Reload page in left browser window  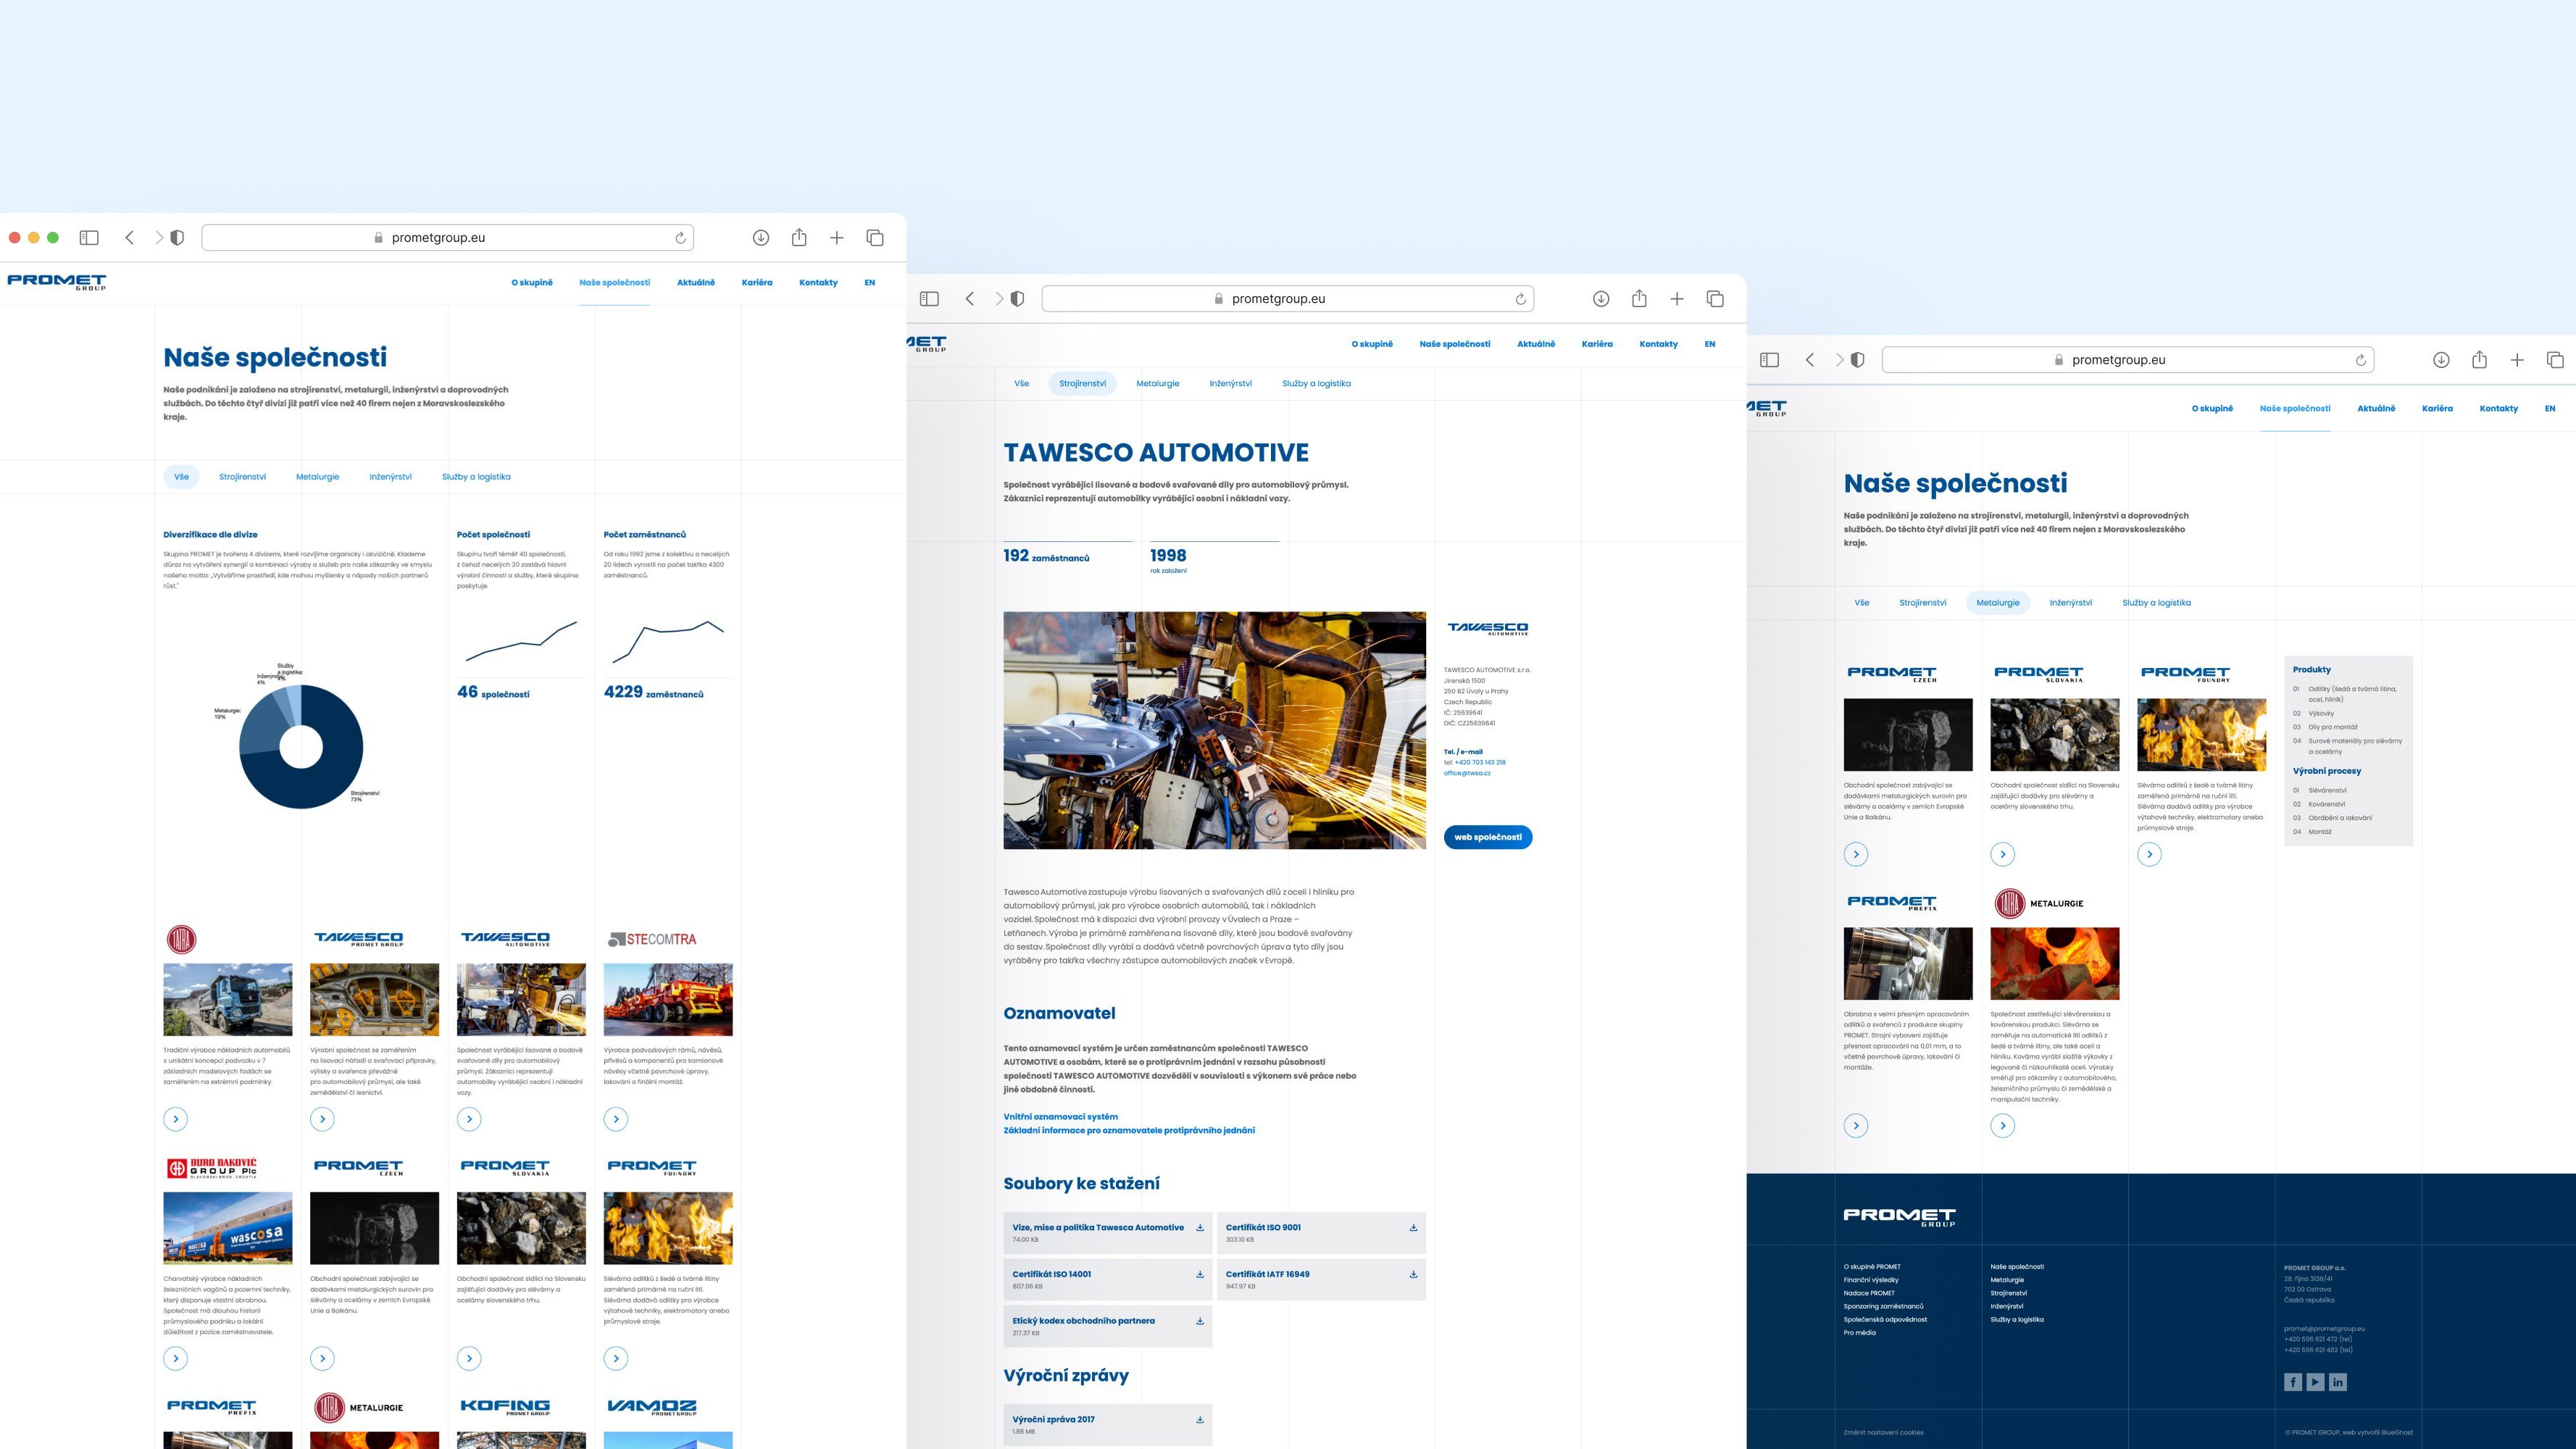680,238
